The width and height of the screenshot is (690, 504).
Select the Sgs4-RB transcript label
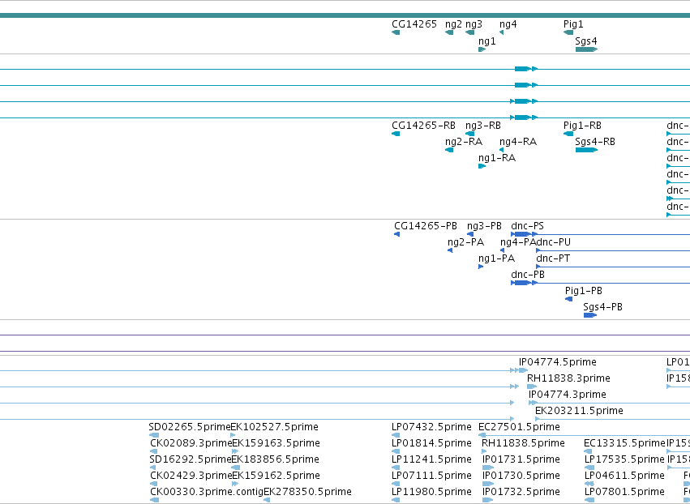595,142
